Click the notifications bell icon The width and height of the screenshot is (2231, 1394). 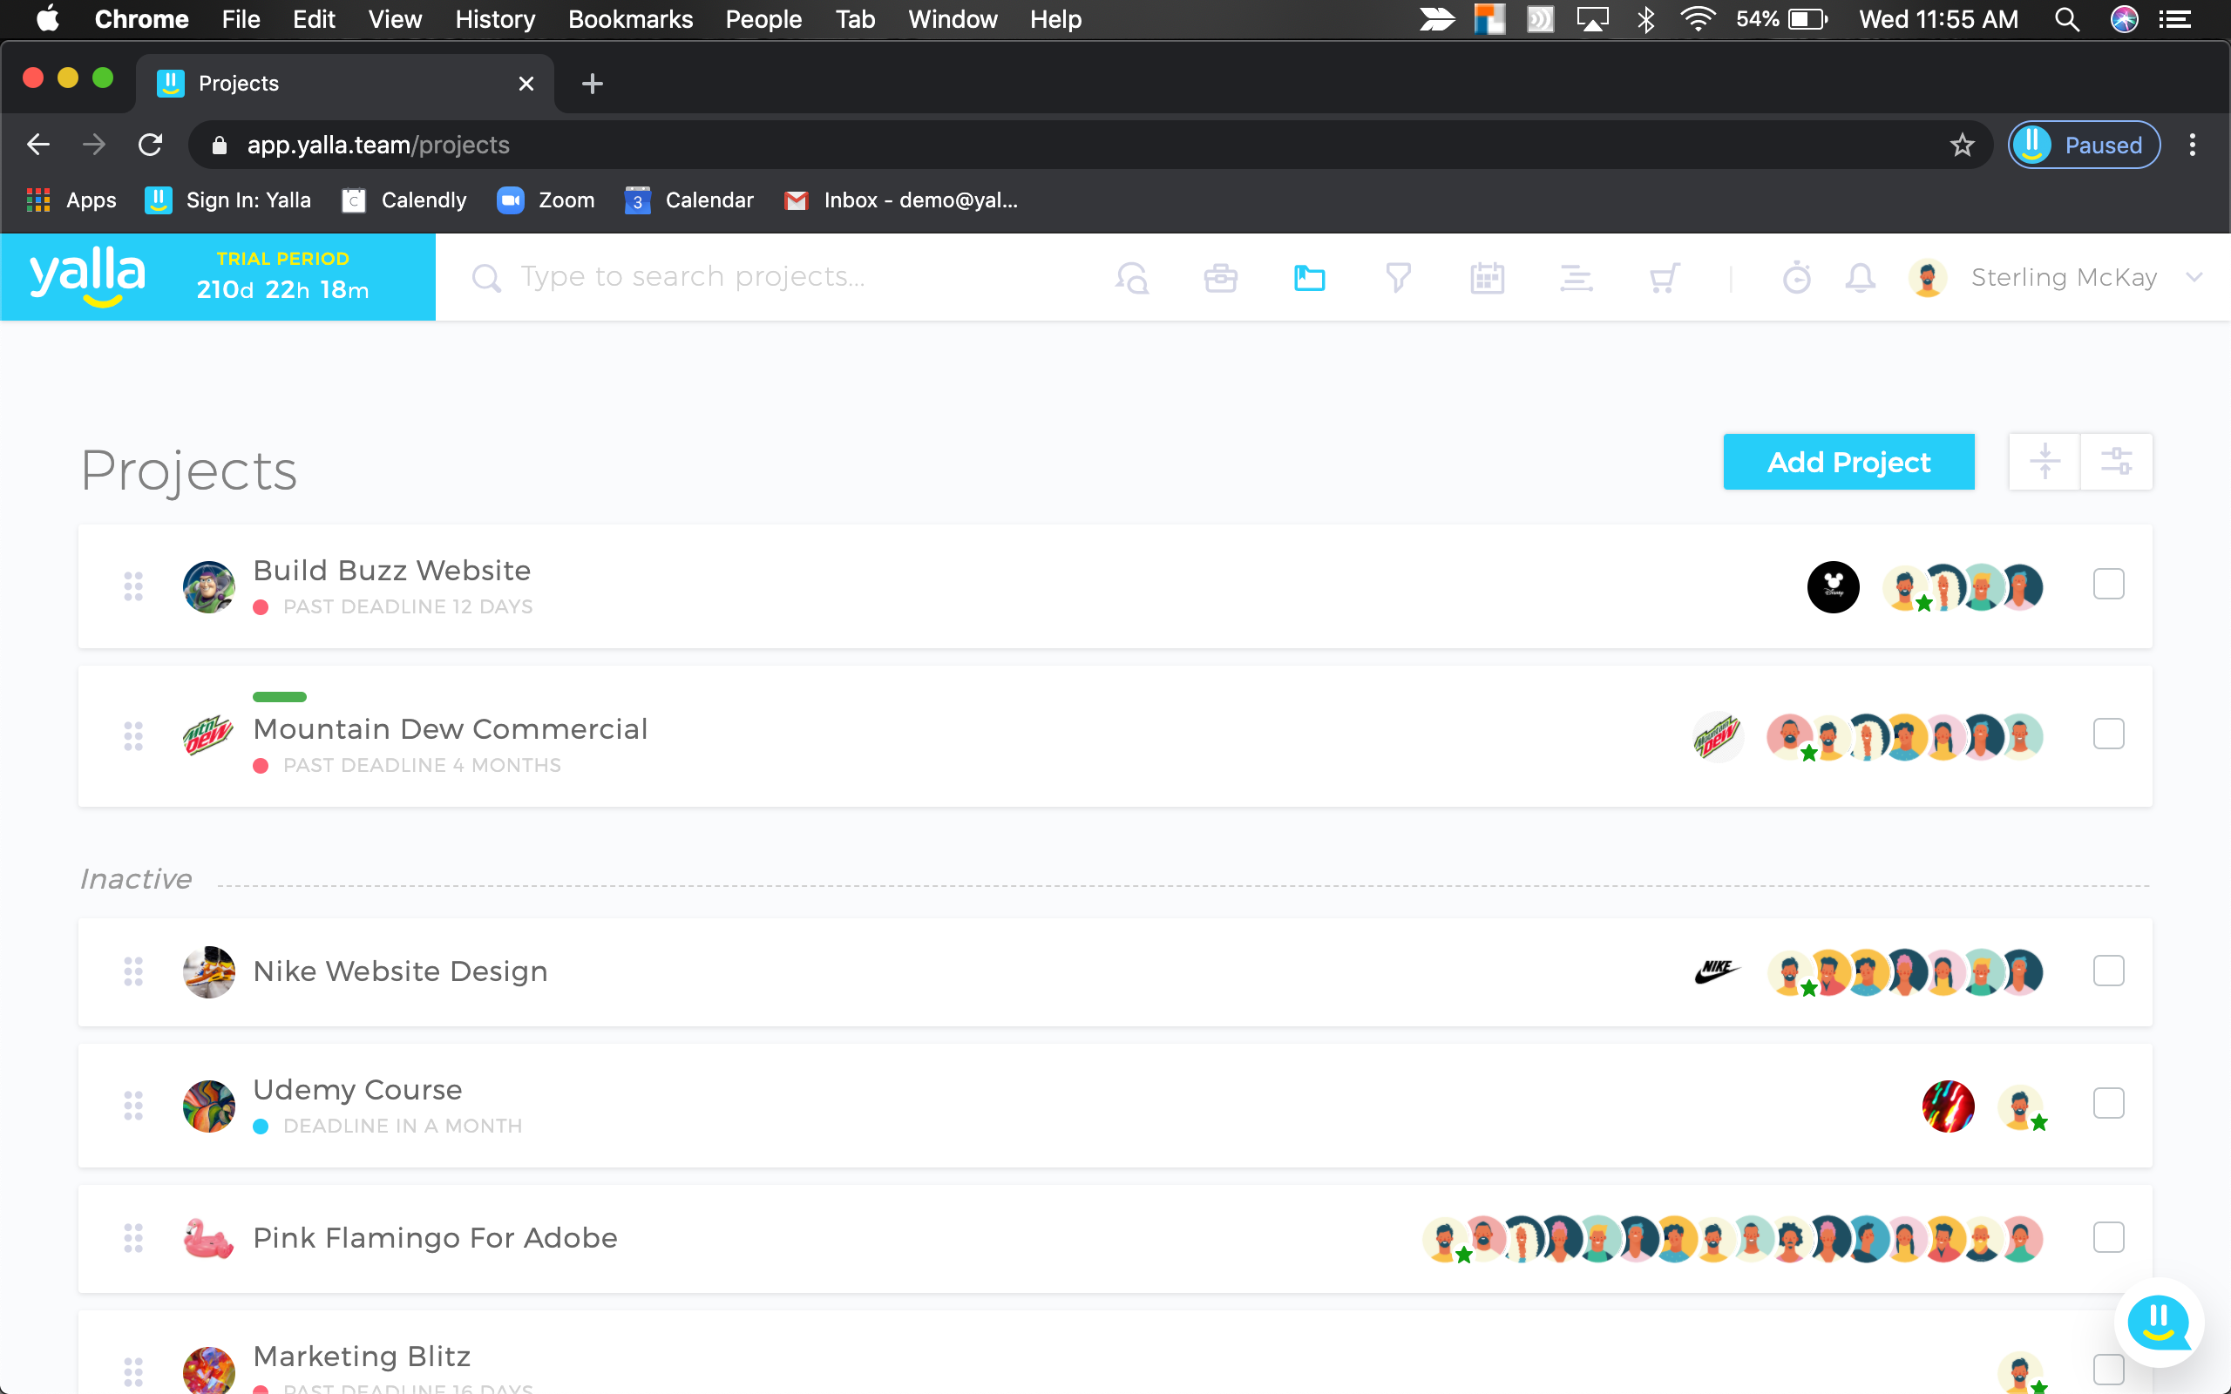click(x=1861, y=278)
